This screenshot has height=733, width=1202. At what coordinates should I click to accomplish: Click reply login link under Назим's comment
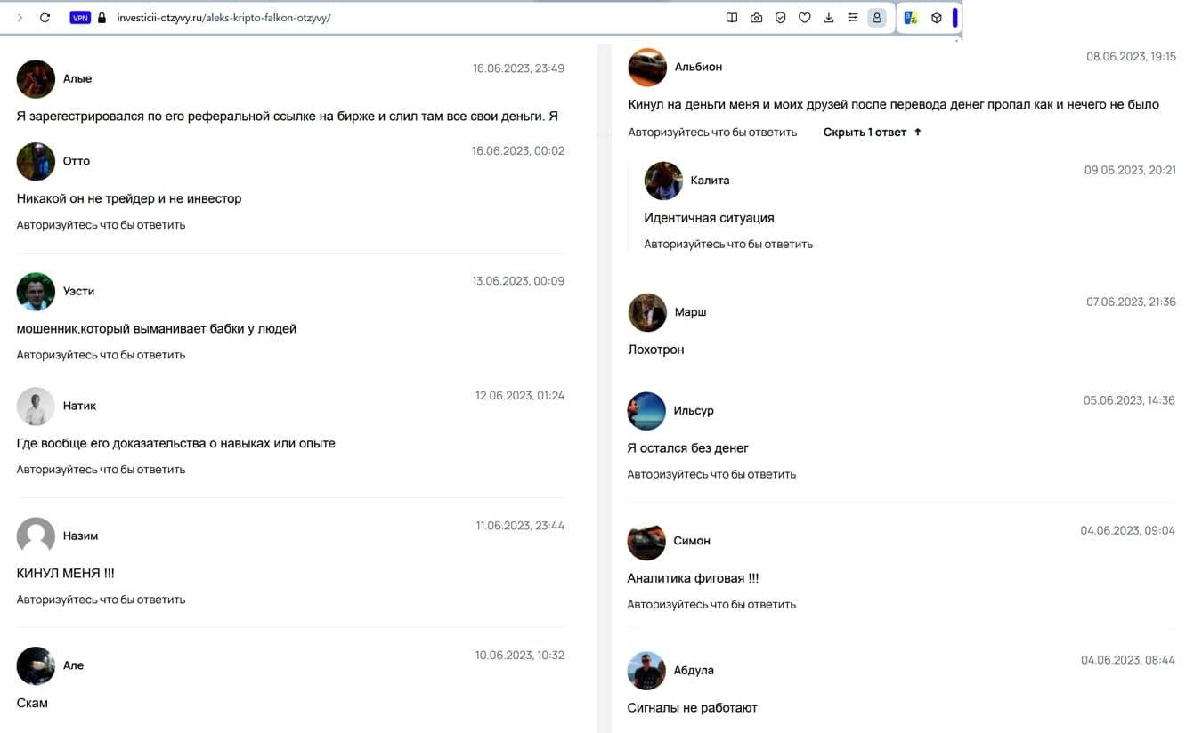coord(101,600)
